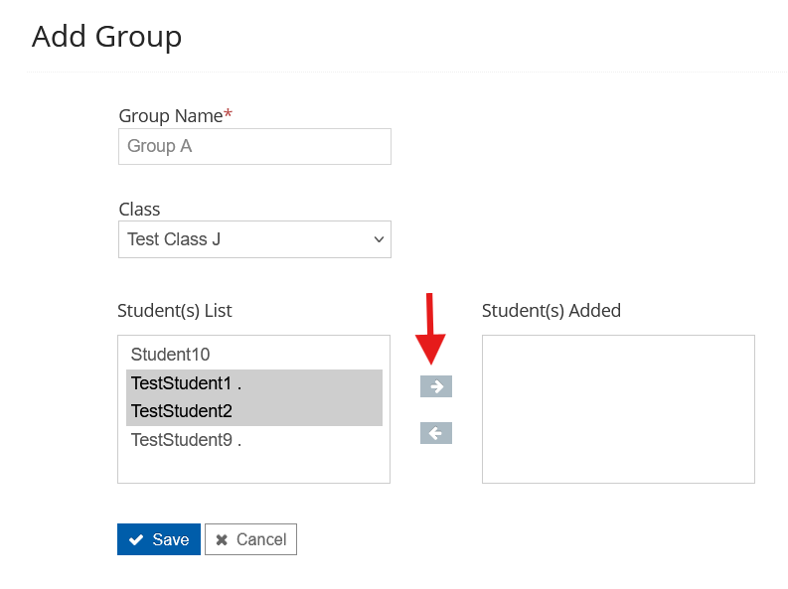The image size is (788, 589).
Task: Click the checkmark icon on Save button
Action: click(x=136, y=539)
